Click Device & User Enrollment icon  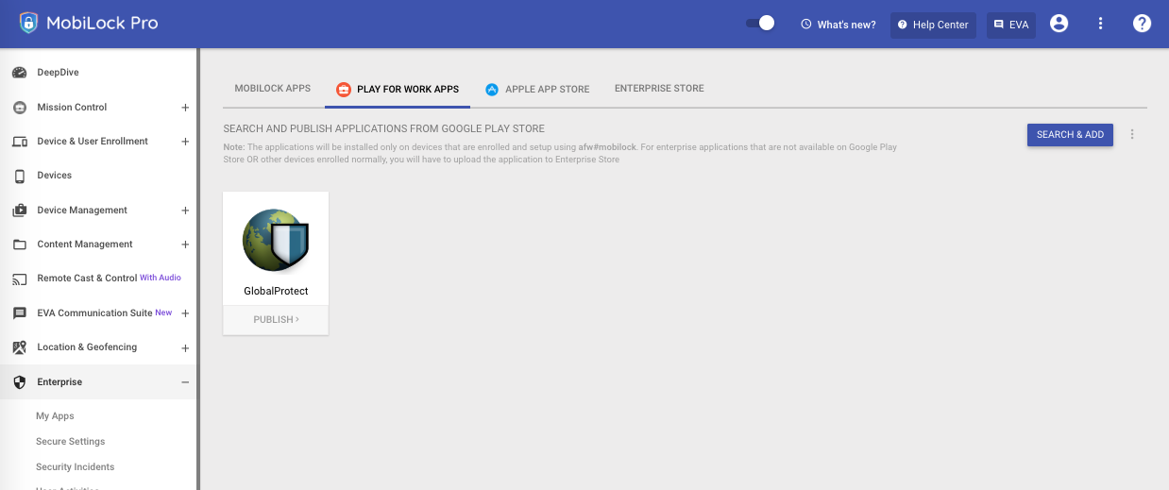[20, 142]
